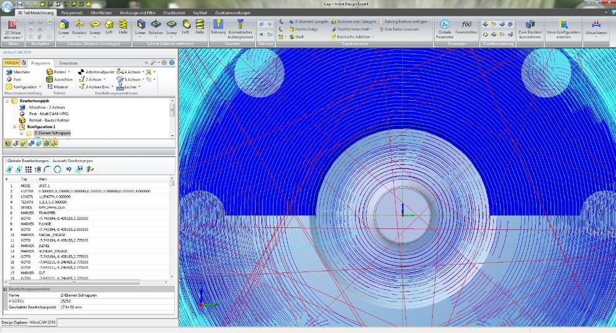Click the Maschine button
Viewport: 616px width, 333px height.
coord(18,72)
